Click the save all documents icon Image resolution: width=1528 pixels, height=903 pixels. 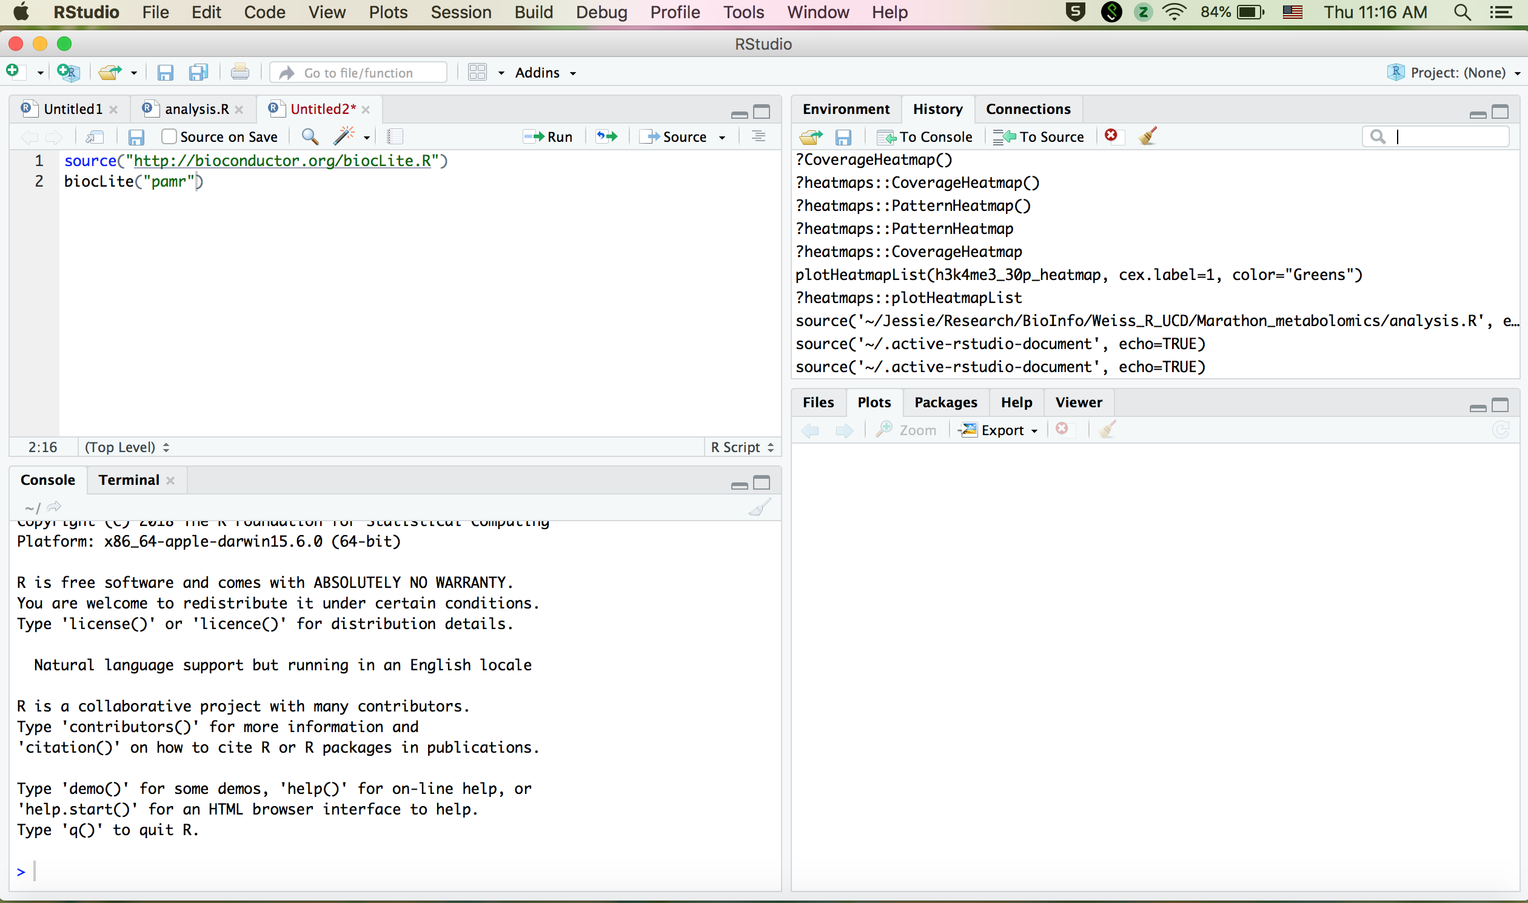198,72
